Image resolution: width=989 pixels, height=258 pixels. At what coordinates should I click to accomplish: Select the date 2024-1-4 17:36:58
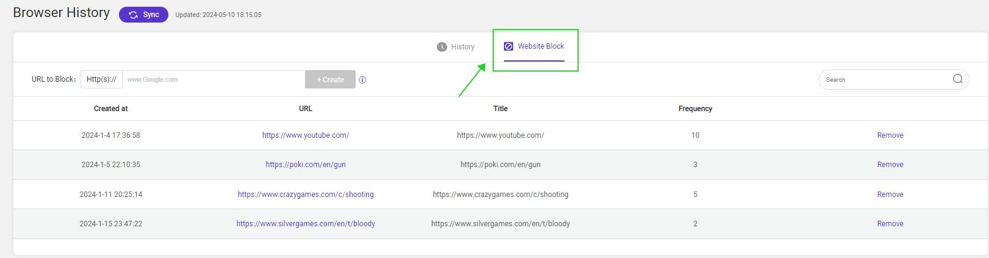110,135
